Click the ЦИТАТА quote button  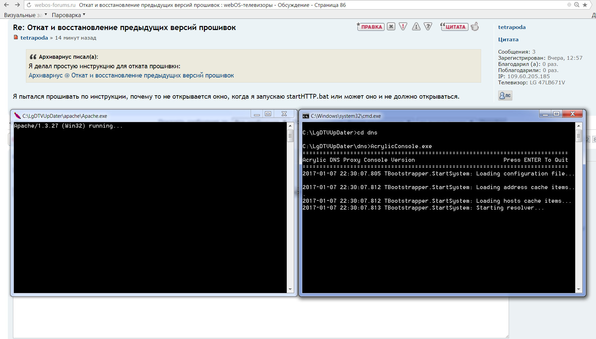(x=455, y=27)
